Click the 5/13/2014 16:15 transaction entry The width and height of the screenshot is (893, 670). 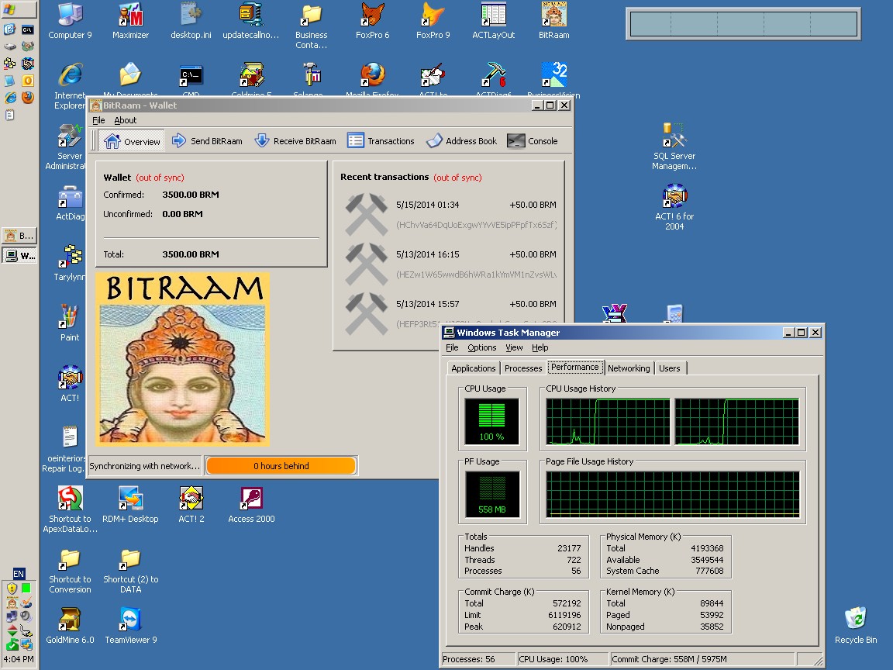tap(451, 264)
